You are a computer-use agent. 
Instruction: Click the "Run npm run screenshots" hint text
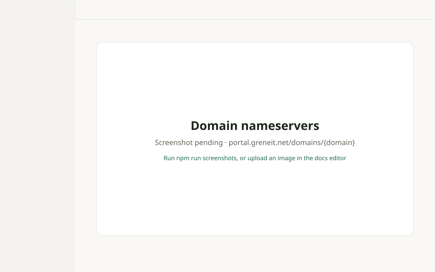(255, 158)
